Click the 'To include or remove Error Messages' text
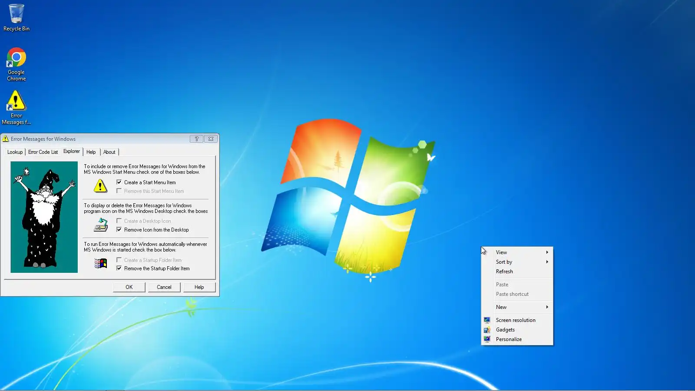The height and width of the screenshot is (391, 695). point(145,169)
